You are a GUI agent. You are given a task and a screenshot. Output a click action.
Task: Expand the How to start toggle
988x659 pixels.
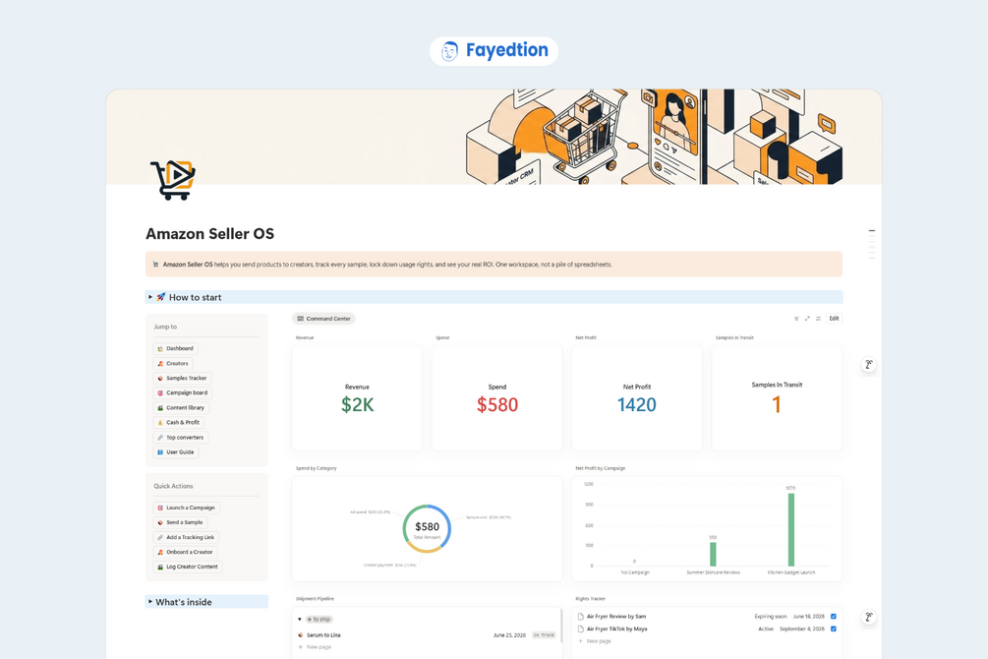[x=150, y=297]
